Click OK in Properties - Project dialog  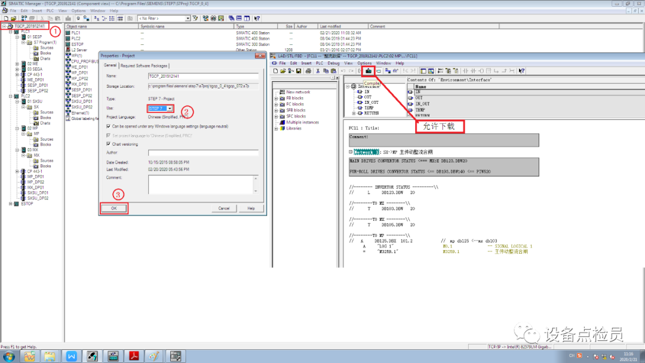click(114, 208)
